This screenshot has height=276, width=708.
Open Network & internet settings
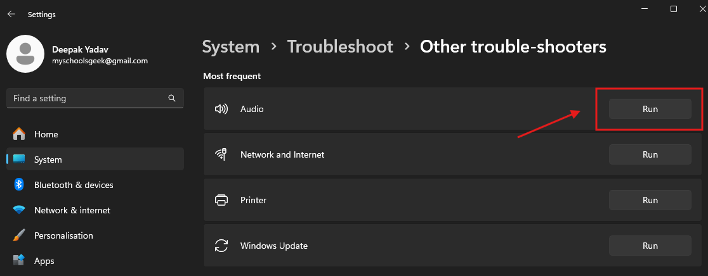72,210
